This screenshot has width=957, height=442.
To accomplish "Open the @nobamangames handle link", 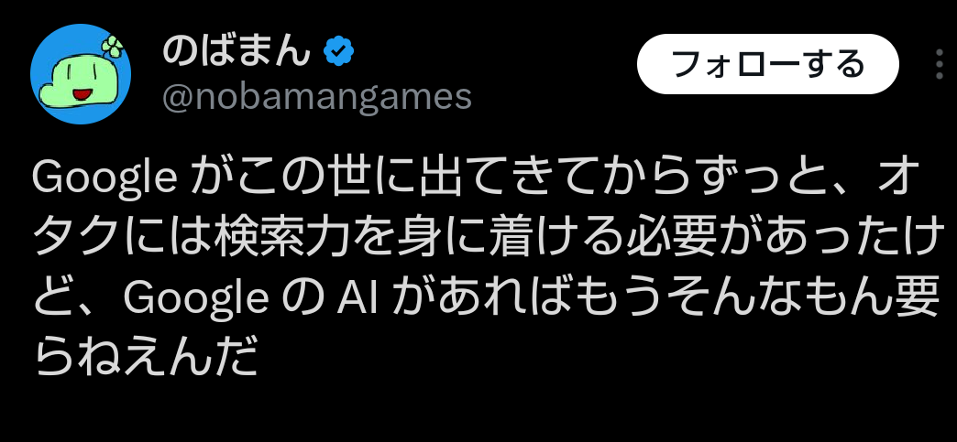I will (317, 96).
